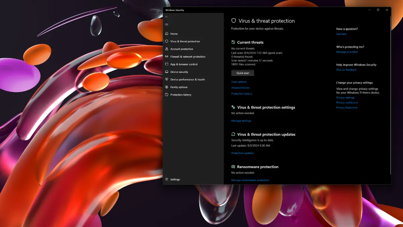Click the Virus & threat protection updates heading
This screenshot has width=403, height=227.
pyautogui.click(x=266, y=134)
